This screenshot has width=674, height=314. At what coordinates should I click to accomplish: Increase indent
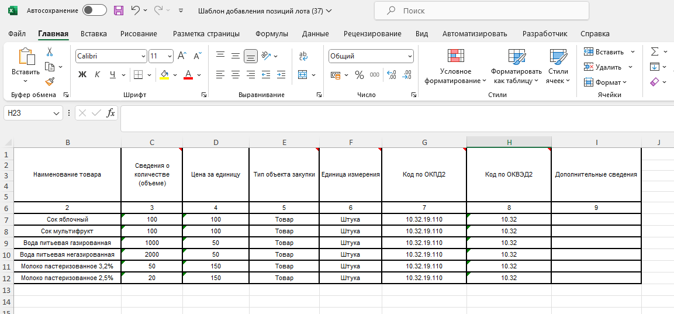click(x=281, y=74)
